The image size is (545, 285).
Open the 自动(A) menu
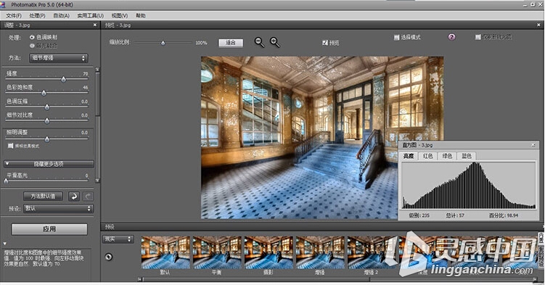(61, 16)
